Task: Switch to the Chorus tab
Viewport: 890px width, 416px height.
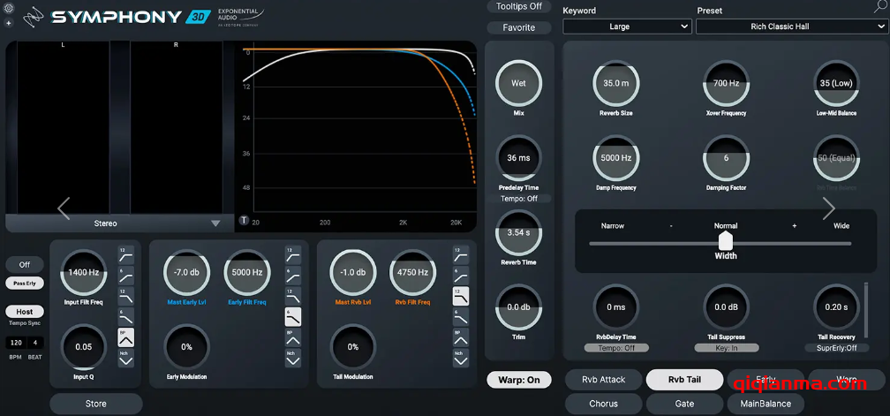Action: click(603, 404)
